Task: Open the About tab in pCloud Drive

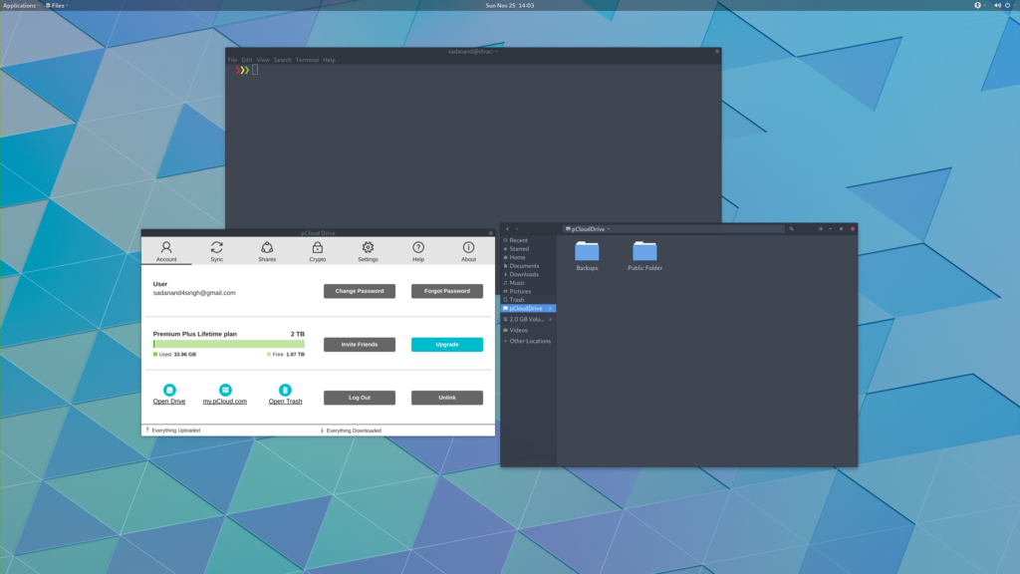Action: 468,251
